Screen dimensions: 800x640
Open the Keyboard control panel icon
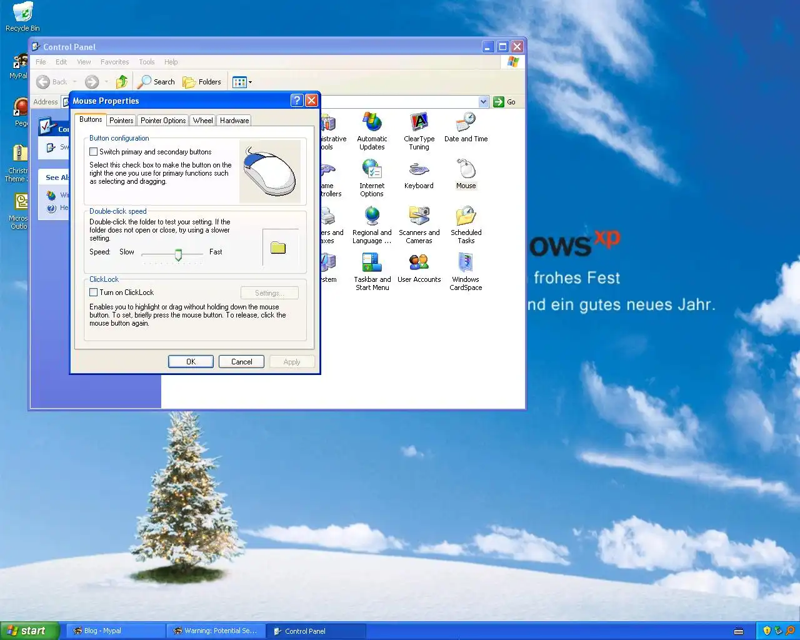click(419, 174)
